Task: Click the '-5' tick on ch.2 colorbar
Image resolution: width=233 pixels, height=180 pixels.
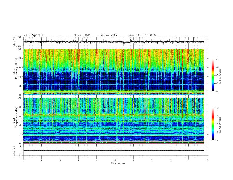Action: [x=217, y=124]
